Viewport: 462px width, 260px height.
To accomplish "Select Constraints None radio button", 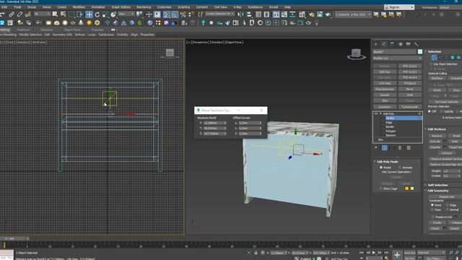I will click(x=432, y=205).
